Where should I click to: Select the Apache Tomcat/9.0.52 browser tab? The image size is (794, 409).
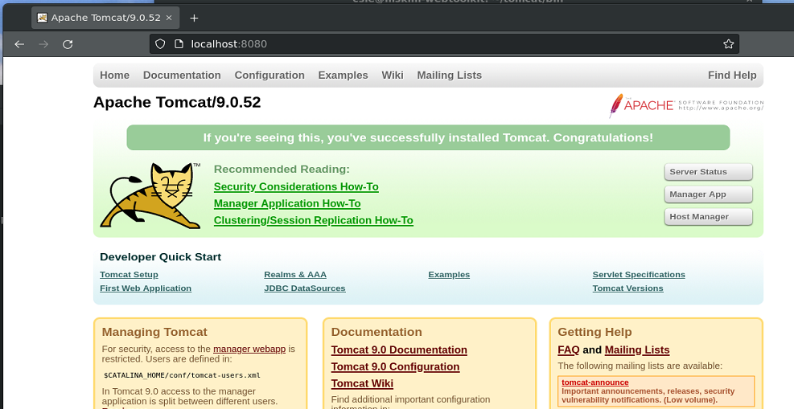(105, 18)
